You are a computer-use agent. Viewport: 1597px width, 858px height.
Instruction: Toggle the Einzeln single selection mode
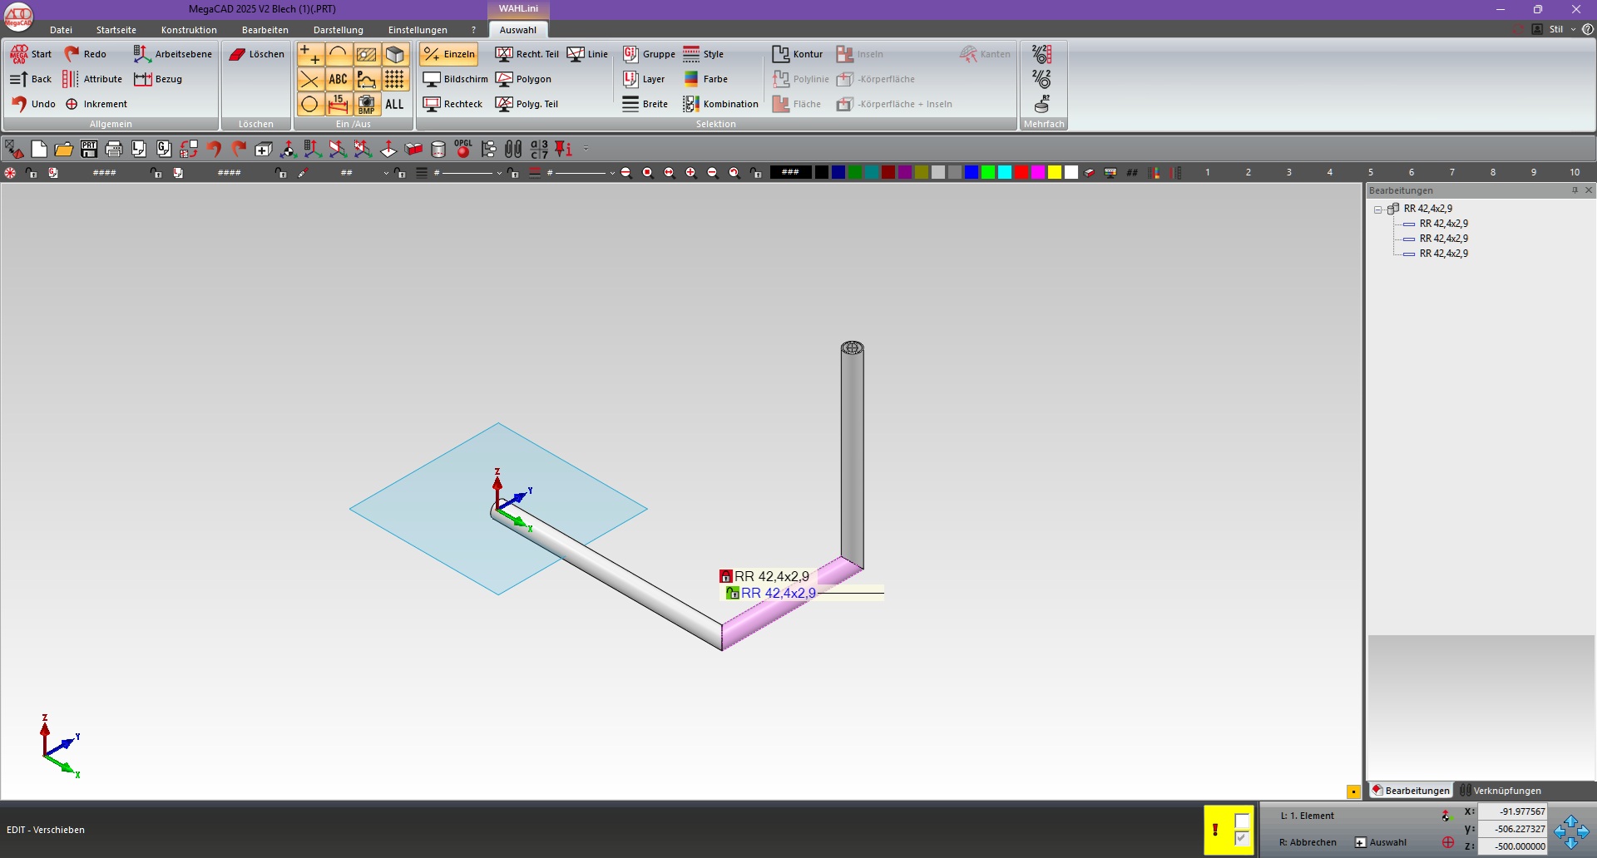[449, 54]
